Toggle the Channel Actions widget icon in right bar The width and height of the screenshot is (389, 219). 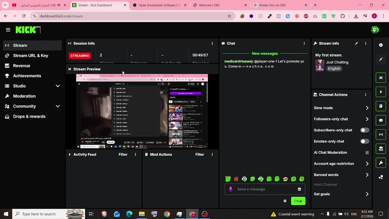click(381, 149)
